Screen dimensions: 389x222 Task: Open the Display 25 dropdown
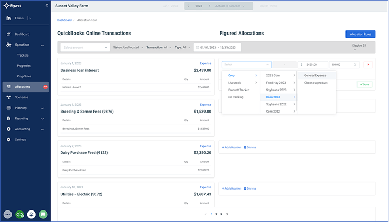click(359, 47)
